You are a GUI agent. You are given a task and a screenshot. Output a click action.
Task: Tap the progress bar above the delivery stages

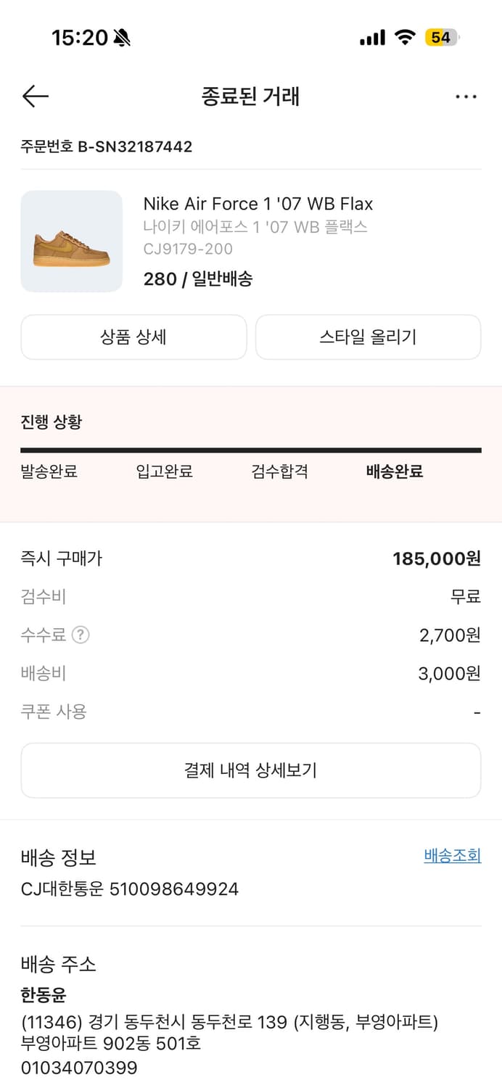coord(251,450)
